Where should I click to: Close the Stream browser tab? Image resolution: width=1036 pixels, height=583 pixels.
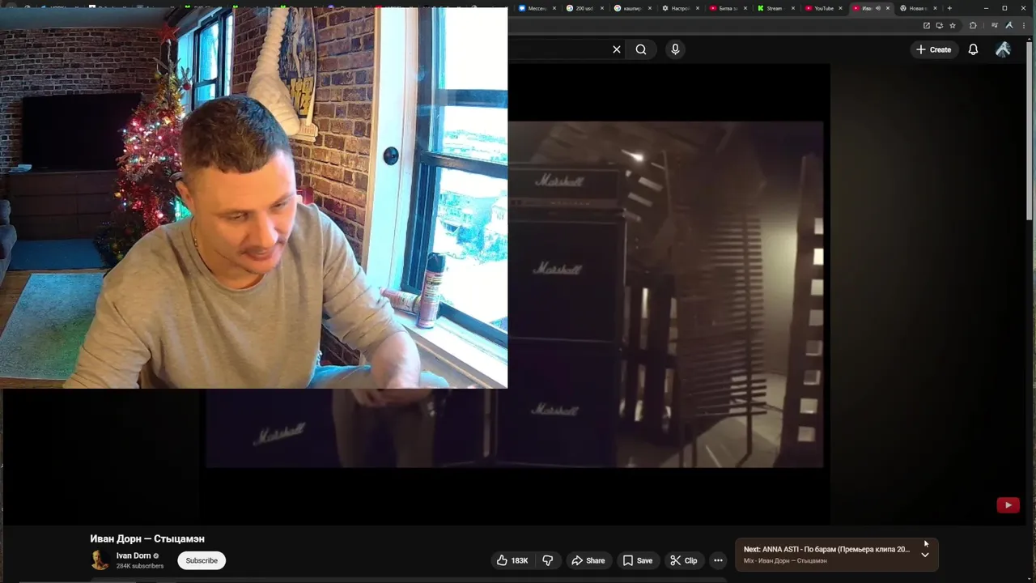click(792, 8)
